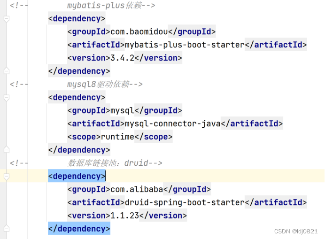This screenshot has width=325, height=239.
Task: Click the mysql-connector-java artifactId value
Action: (x=173, y=124)
